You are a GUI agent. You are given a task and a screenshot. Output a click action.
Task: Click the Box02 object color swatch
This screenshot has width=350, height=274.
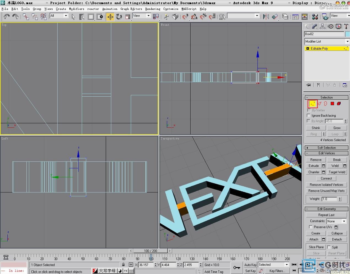click(348, 34)
